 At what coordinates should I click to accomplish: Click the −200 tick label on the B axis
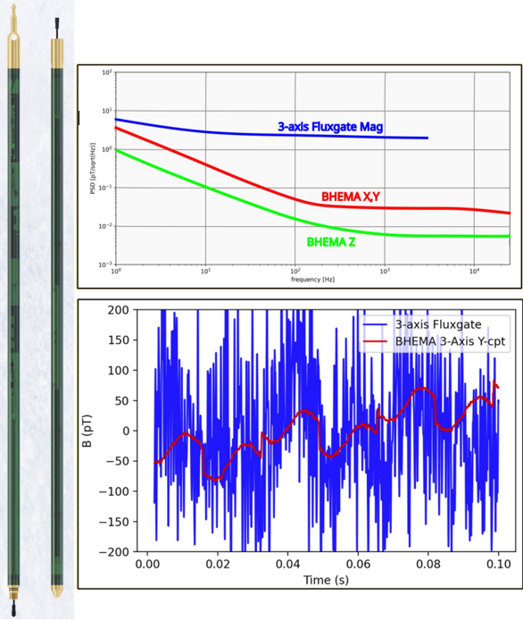tap(114, 551)
